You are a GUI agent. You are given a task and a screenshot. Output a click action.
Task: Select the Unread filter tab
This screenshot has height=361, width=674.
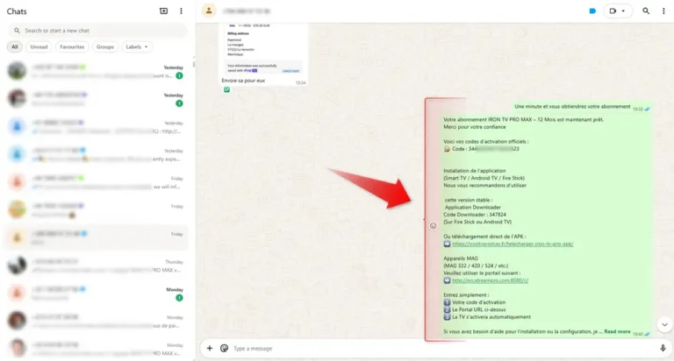39,46
